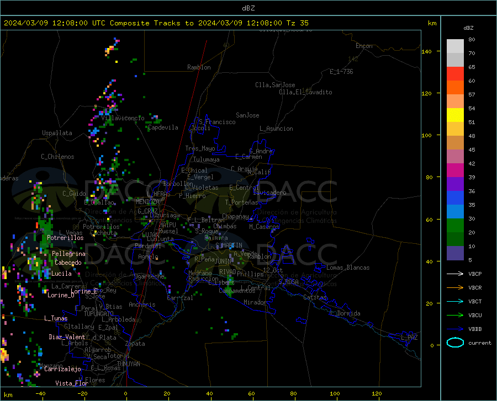Click the Cabecedo map label
Viewport: 497px width, 401px height.
pyautogui.click(x=68, y=263)
